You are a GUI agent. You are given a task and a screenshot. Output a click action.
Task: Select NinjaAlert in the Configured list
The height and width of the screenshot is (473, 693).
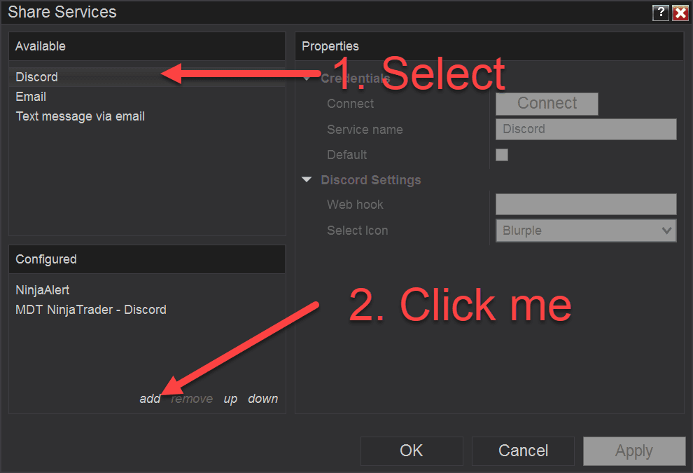[x=147, y=290]
